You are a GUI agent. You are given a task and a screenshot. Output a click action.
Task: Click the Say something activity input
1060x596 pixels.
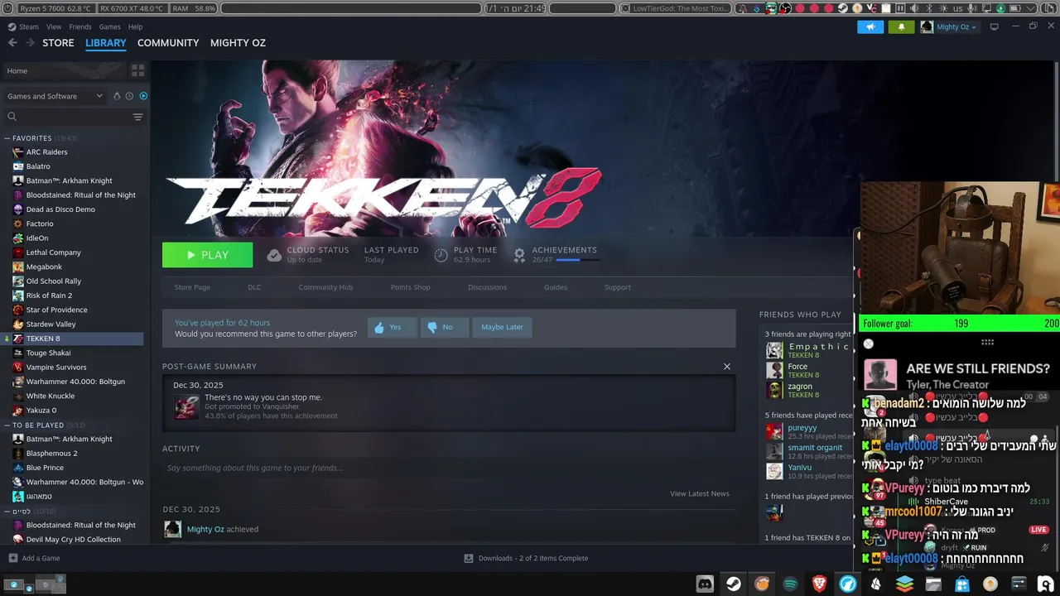pos(449,468)
